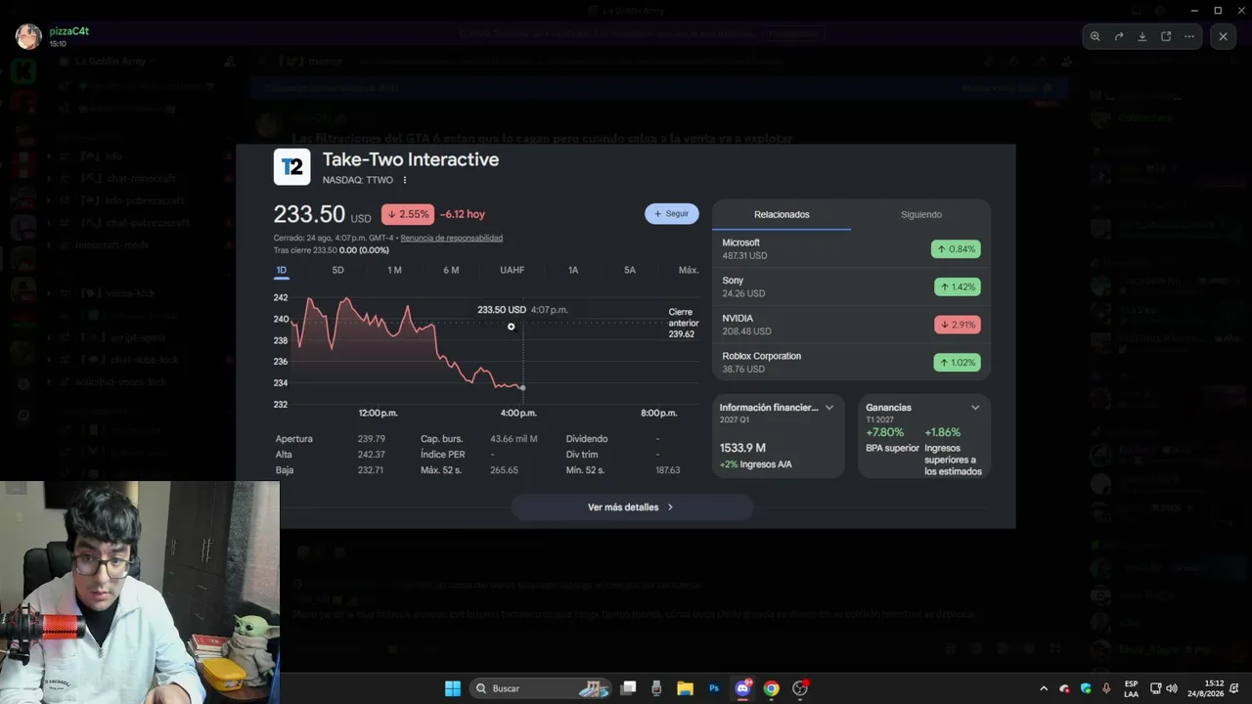Screen dimensions: 1252x704
Task: Open the three-dot menu beside NASDAQ: TTWO
Action: coord(405,180)
